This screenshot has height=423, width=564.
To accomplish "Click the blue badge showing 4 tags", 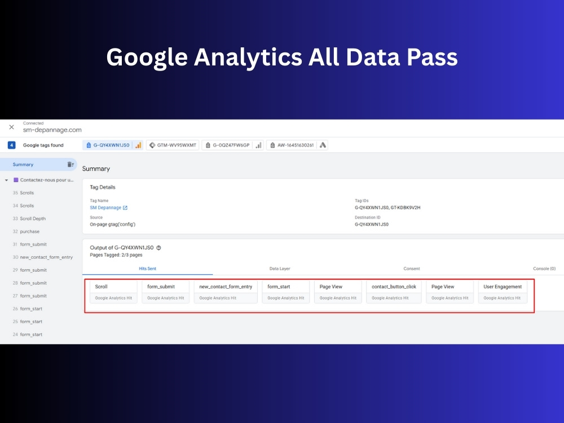I will click(11, 146).
